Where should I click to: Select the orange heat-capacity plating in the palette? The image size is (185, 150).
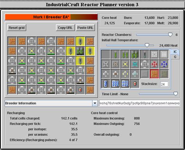(154, 74)
